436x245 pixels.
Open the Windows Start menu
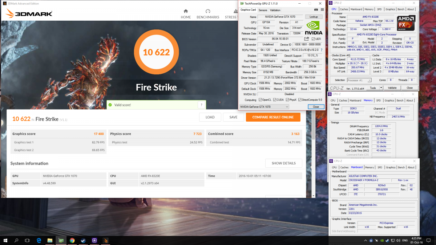pyautogui.click(x=6, y=240)
